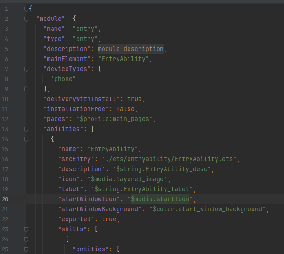The width and height of the screenshot is (284, 254).
Task: Click line number 12 in the gutter
Action: point(5,119)
